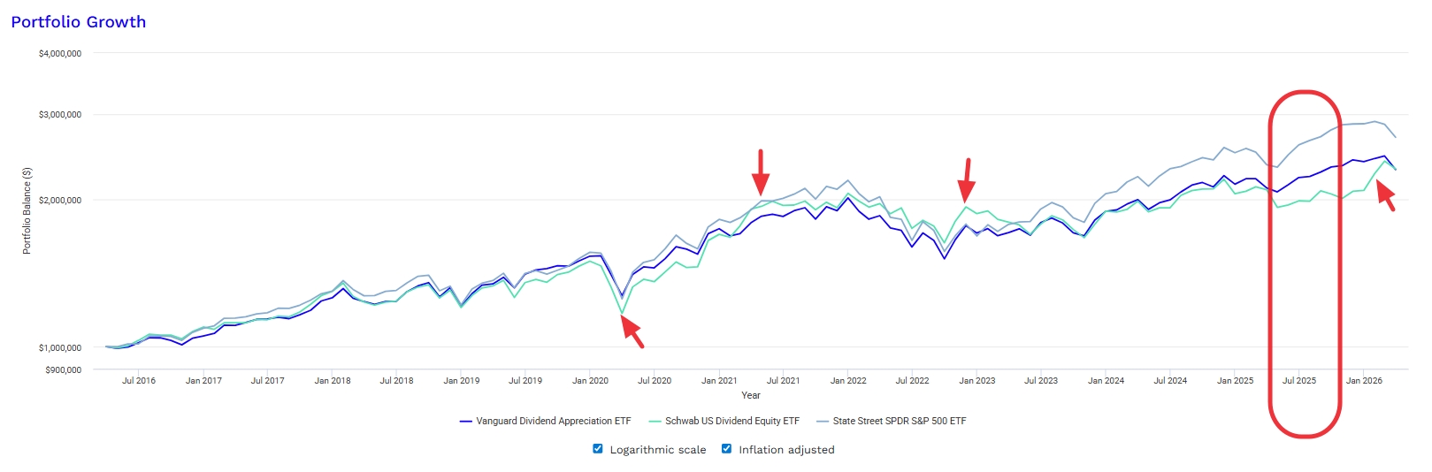The height and width of the screenshot is (472, 1432).
Task: Click the Portfolio Balance ($) axis title
Action: pos(27,211)
